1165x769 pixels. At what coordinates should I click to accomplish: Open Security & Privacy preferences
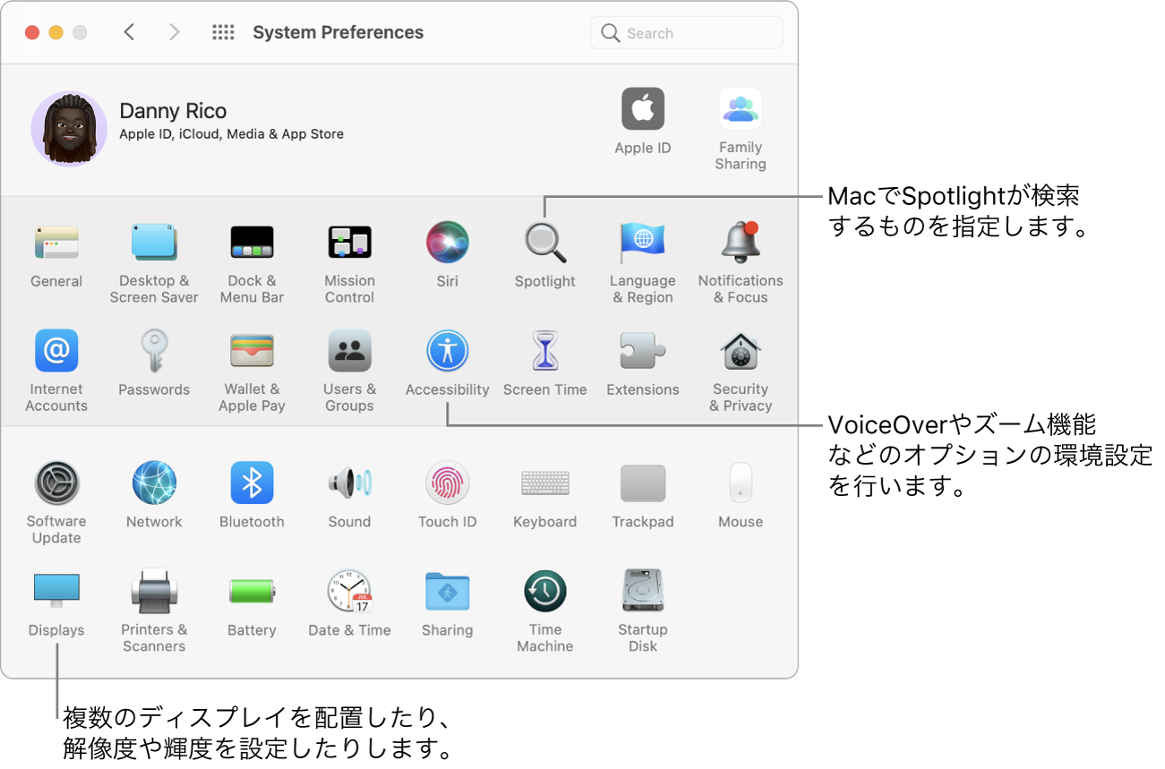point(740,350)
